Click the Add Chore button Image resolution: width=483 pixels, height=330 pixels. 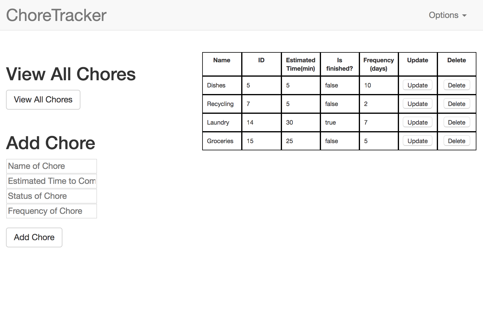tap(34, 237)
